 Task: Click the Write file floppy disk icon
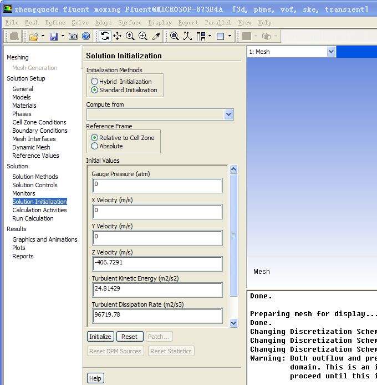tap(54, 37)
